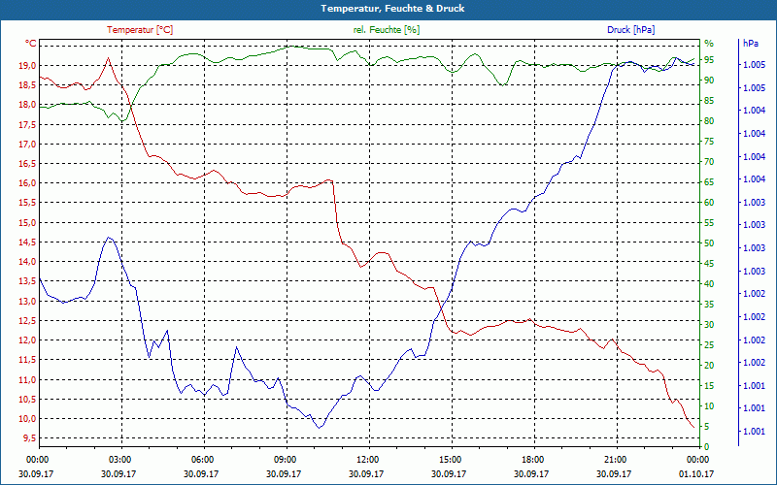Screen dimensions: 777x485
Task: Pick the 12,5 temperature axis value
Action: coord(27,321)
